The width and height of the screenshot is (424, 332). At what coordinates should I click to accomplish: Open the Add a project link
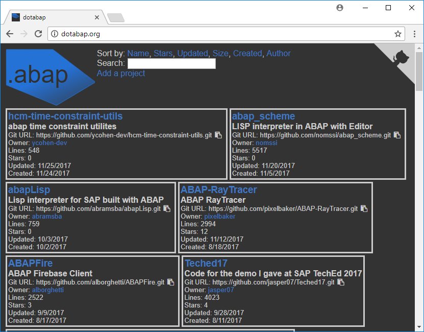(121, 73)
